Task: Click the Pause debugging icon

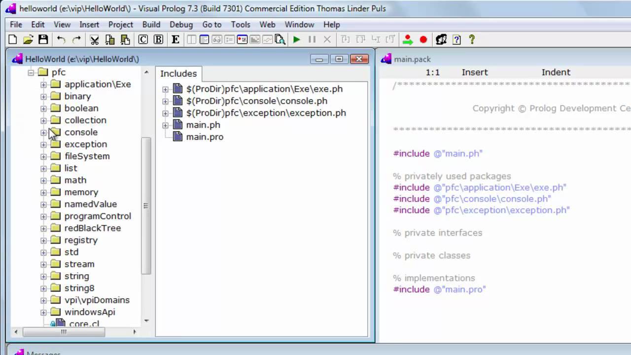Action: tap(312, 40)
